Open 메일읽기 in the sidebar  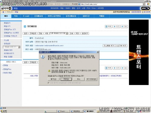click(7, 23)
